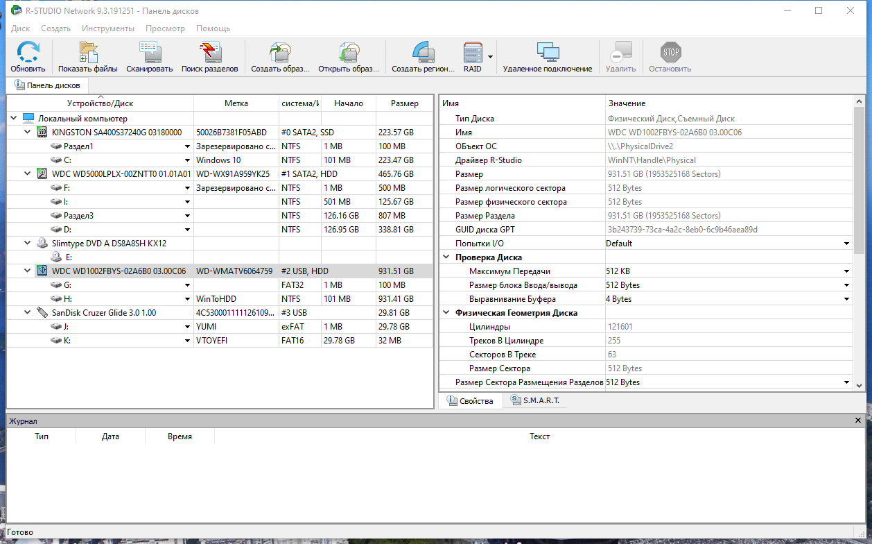
Task: Click the Создать регион toolbar icon
Action: [x=423, y=53]
